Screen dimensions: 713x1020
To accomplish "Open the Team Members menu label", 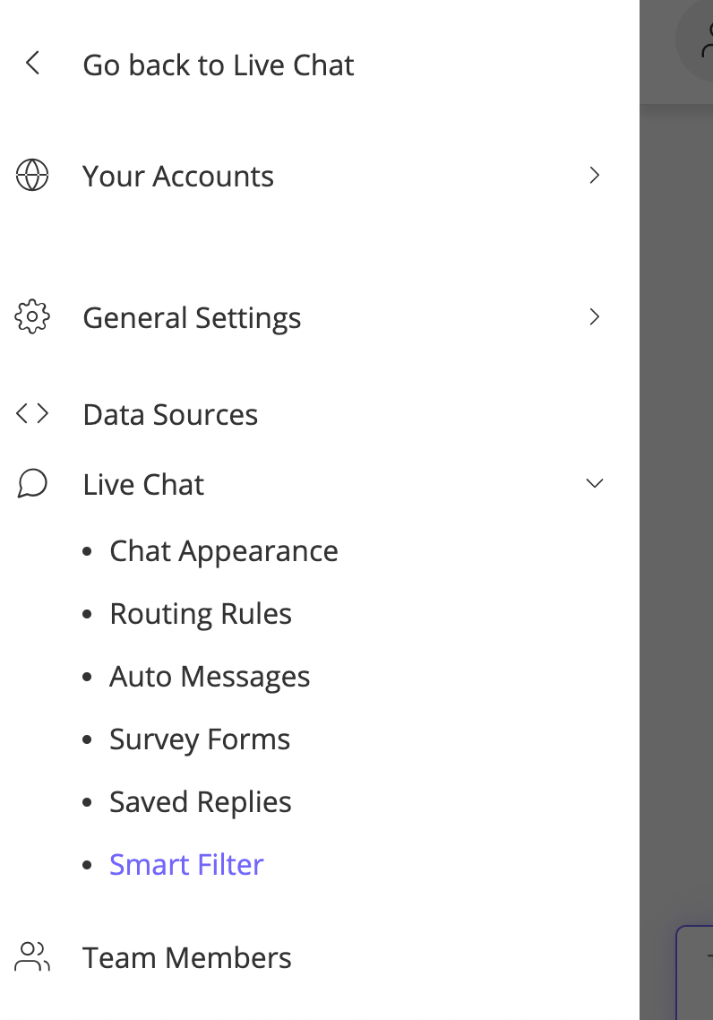I will (x=186, y=957).
